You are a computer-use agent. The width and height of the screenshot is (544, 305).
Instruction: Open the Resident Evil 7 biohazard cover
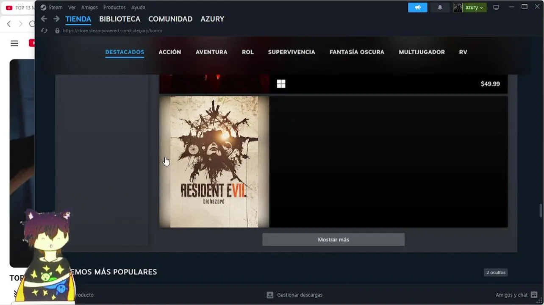(x=214, y=162)
